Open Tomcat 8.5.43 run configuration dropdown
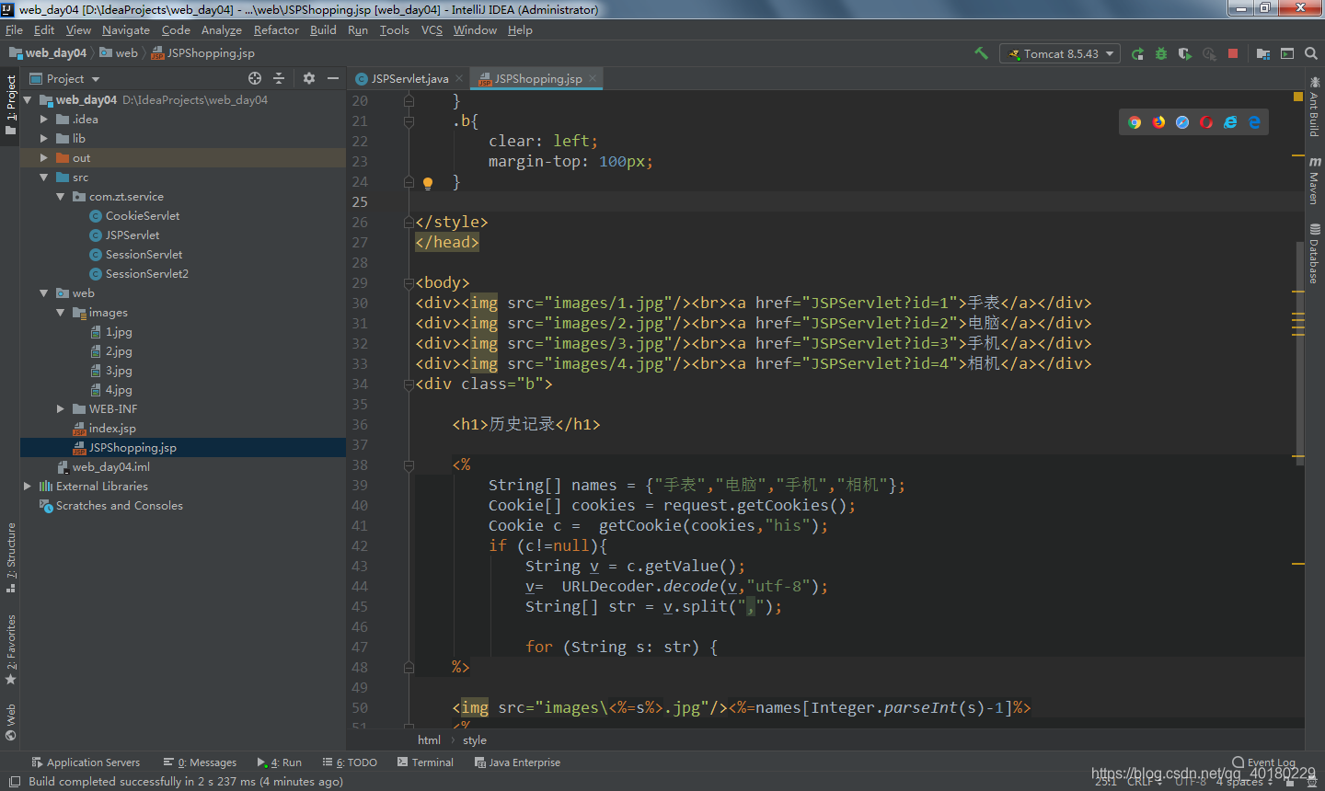1325x791 pixels. (x=1060, y=53)
